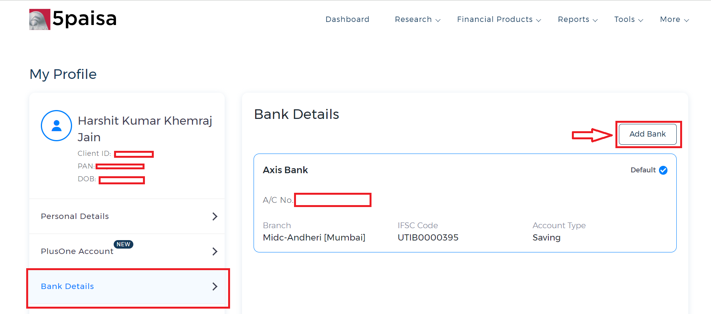Screen dimensions: 711x314
Task: Open Personal Details via its chevron arrow
Action: point(215,217)
